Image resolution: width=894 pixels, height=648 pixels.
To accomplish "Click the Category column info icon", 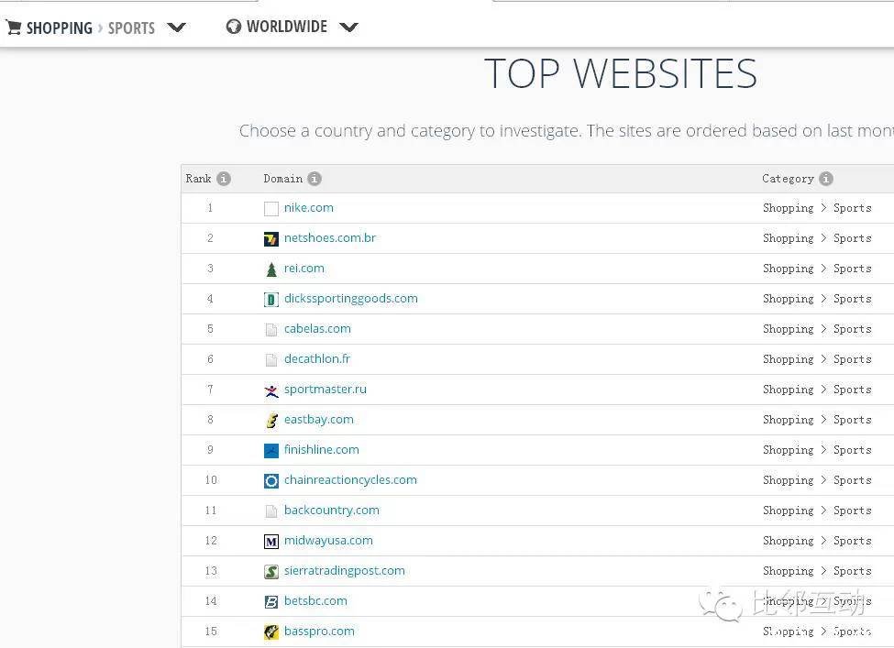I will click(826, 179).
